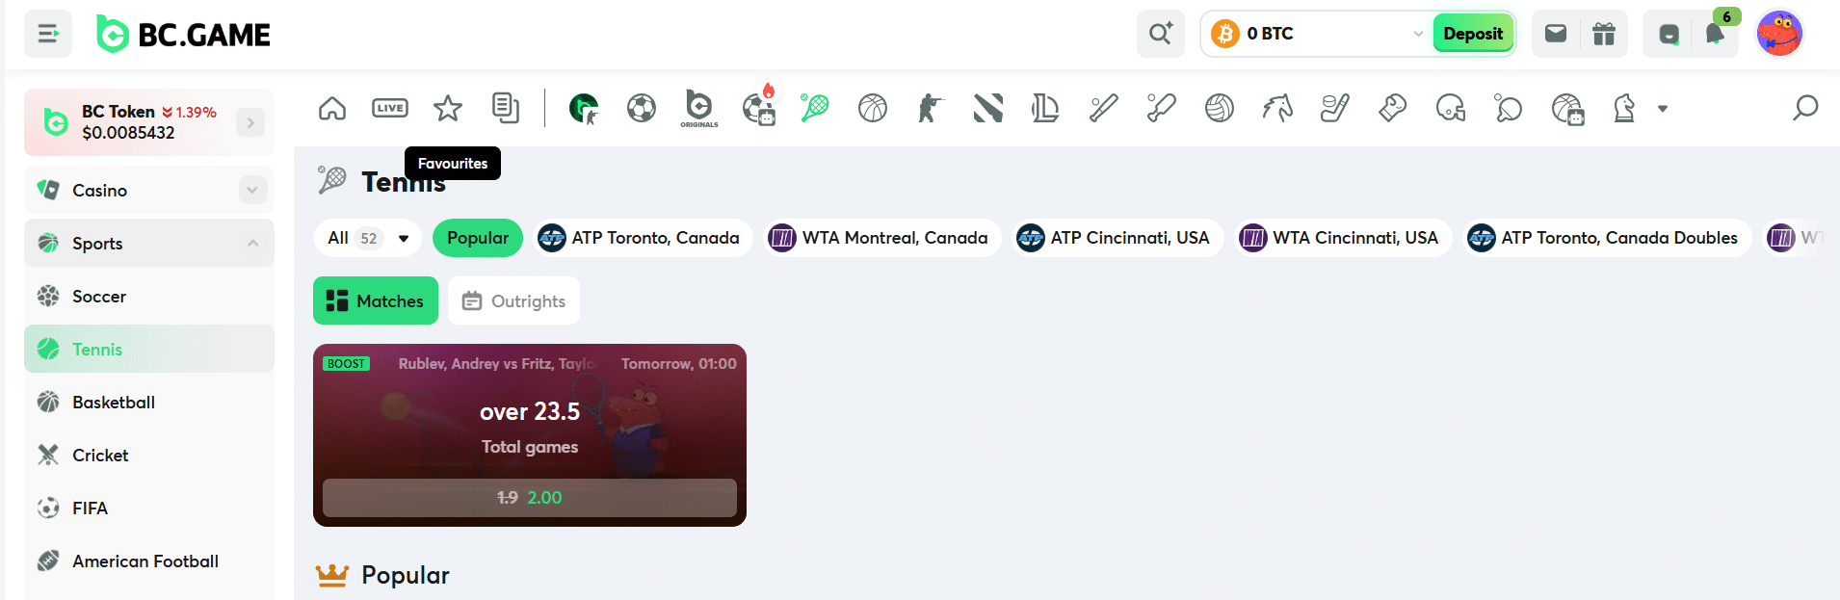Open the bet slip history icon
The width and height of the screenshot is (1840, 600).
(506, 108)
